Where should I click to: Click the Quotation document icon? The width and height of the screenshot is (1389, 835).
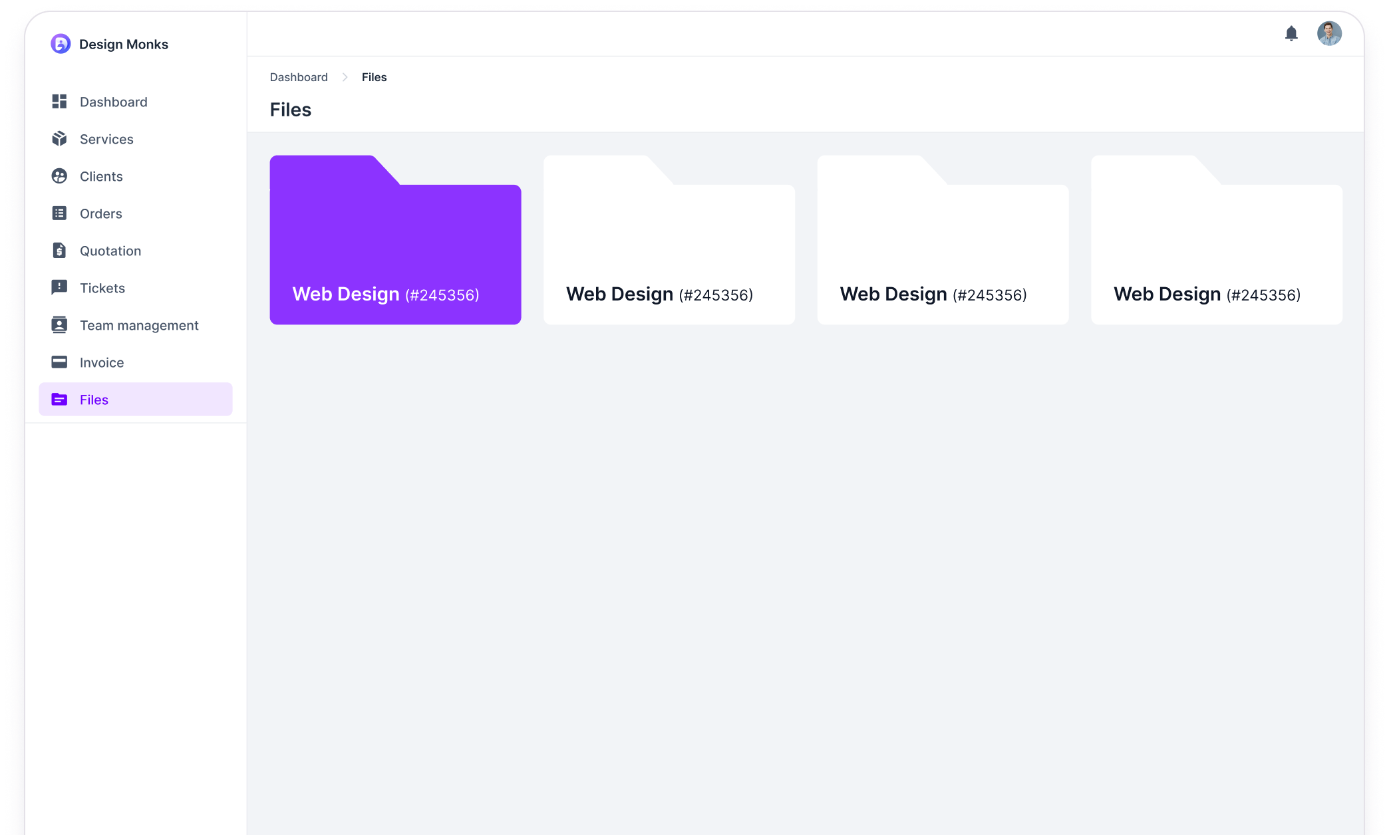point(59,250)
